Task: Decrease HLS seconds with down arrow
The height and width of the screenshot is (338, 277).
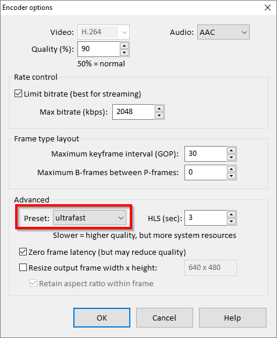Action: tap(231, 221)
